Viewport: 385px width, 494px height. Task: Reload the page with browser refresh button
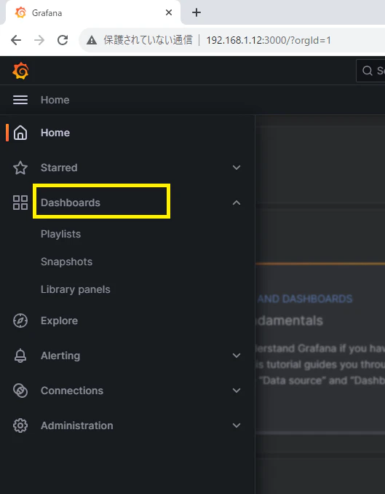(x=63, y=40)
